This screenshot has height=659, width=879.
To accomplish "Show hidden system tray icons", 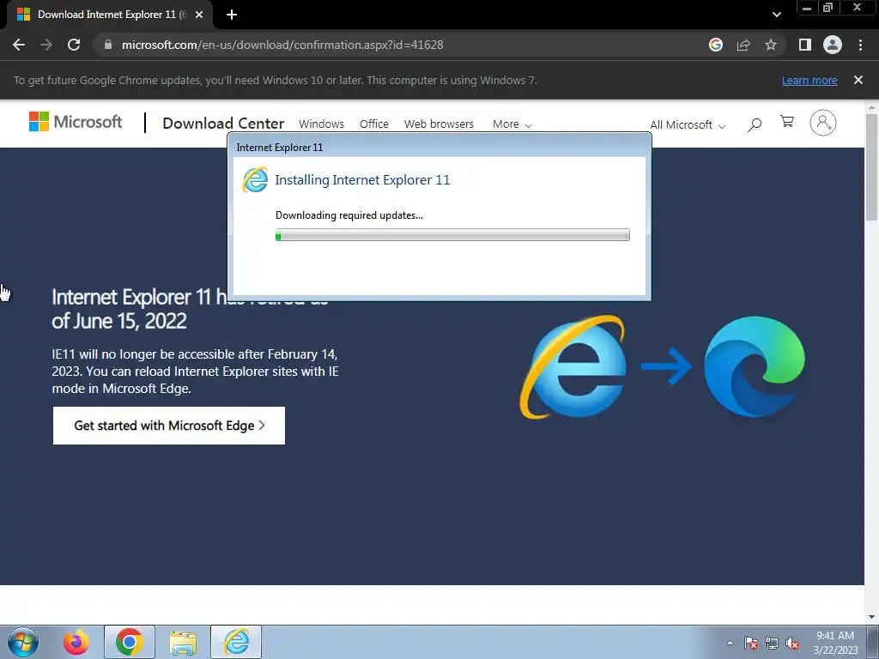I will [x=730, y=643].
